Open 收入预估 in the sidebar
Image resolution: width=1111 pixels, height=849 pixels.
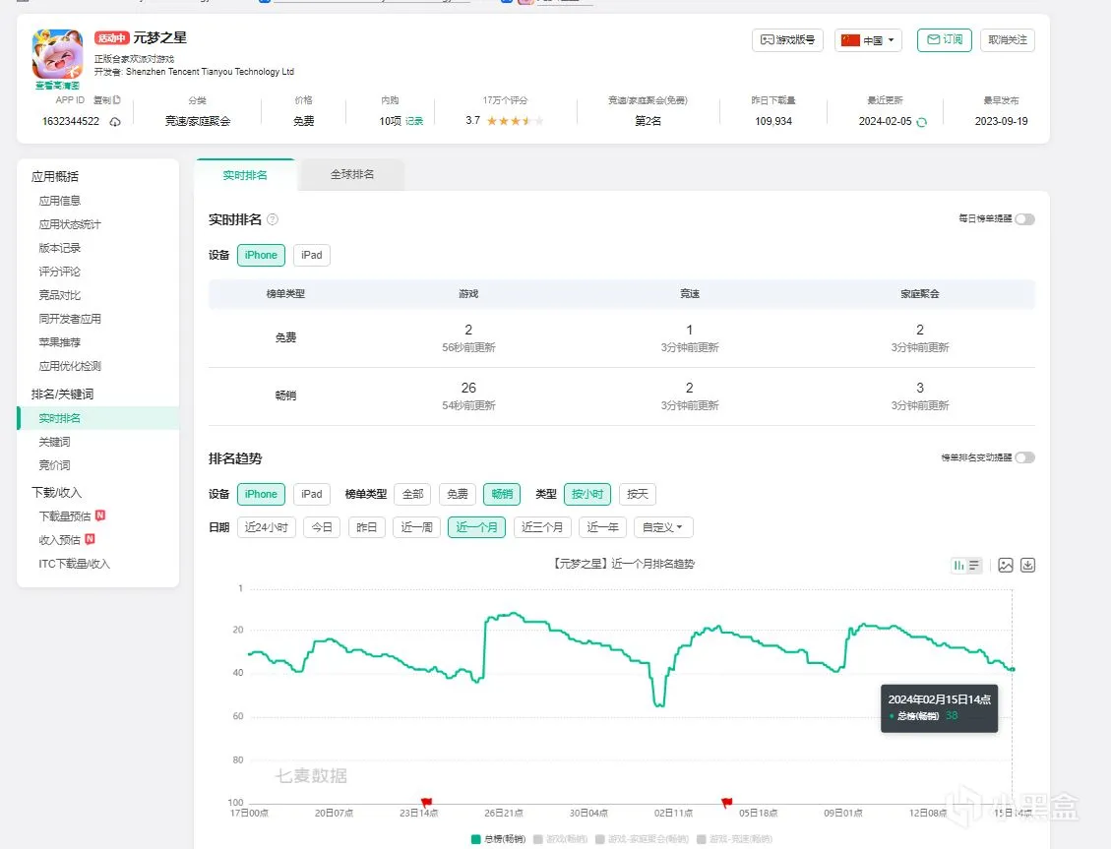[x=59, y=539]
